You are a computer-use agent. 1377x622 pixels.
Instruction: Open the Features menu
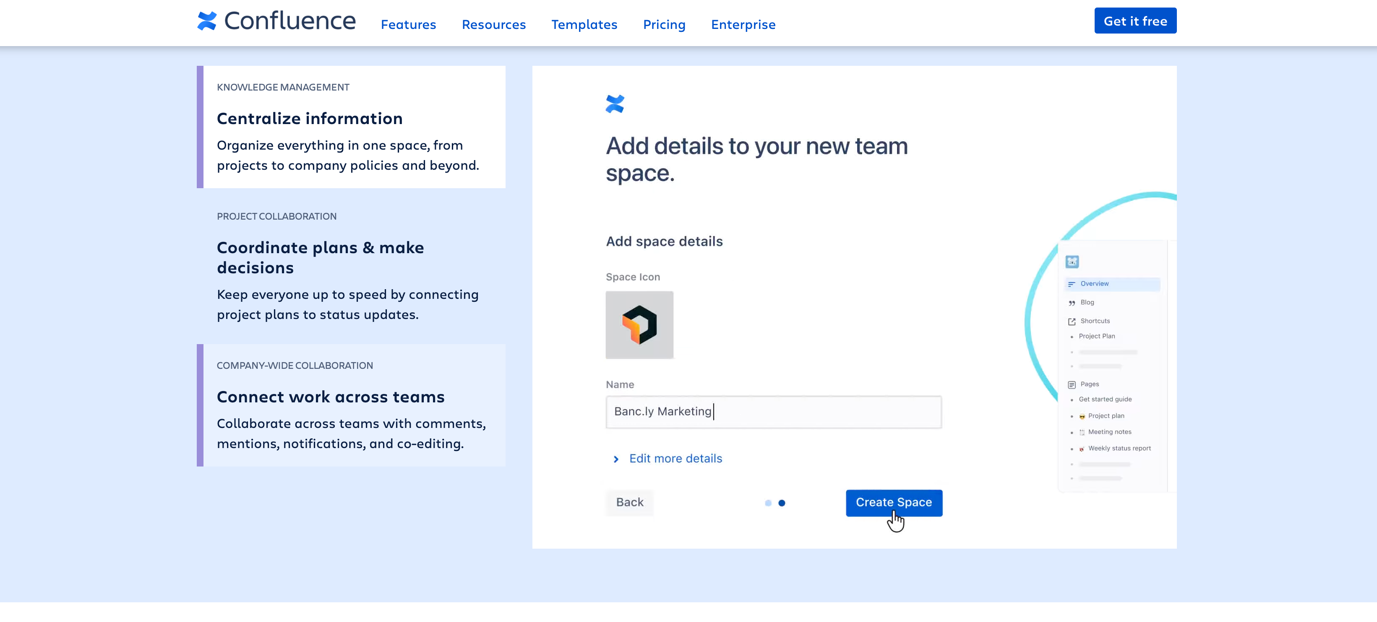408,25
